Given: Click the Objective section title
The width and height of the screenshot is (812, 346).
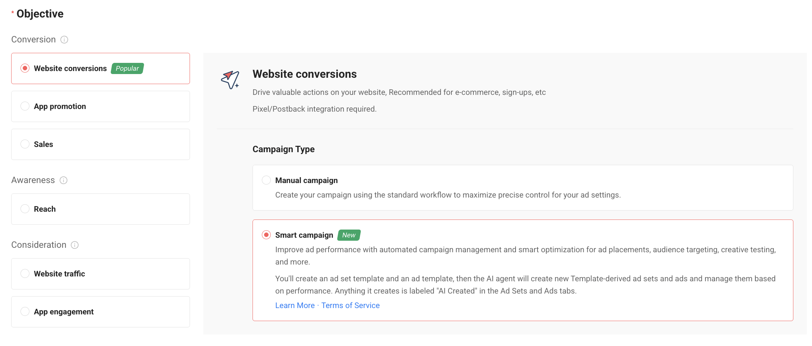Looking at the screenshot, I should tap(40, 14).
